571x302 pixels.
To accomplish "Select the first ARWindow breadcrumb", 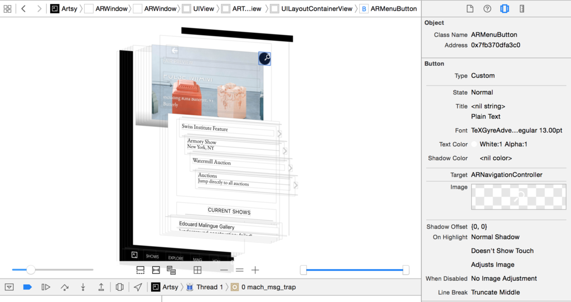I will 107,9.
